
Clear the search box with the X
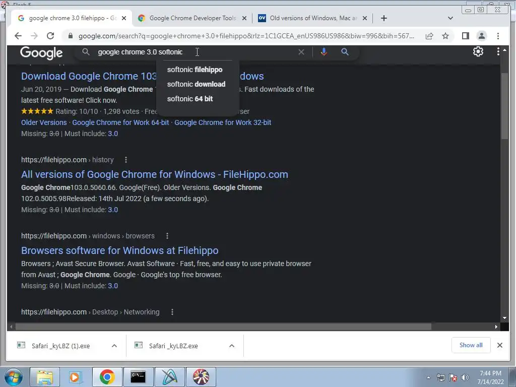[x=301, y=52]
